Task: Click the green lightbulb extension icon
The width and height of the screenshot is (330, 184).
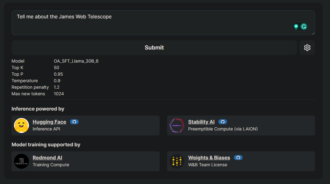Action: [x=296, y=26]
